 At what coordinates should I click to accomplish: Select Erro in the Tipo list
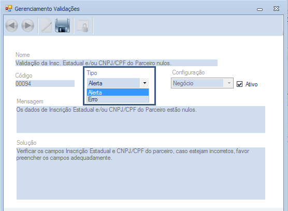click(x=118, y=99)
